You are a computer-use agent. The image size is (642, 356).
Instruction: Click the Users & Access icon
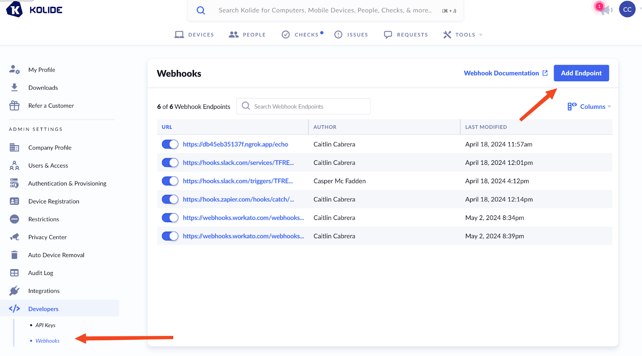(14, 165)
